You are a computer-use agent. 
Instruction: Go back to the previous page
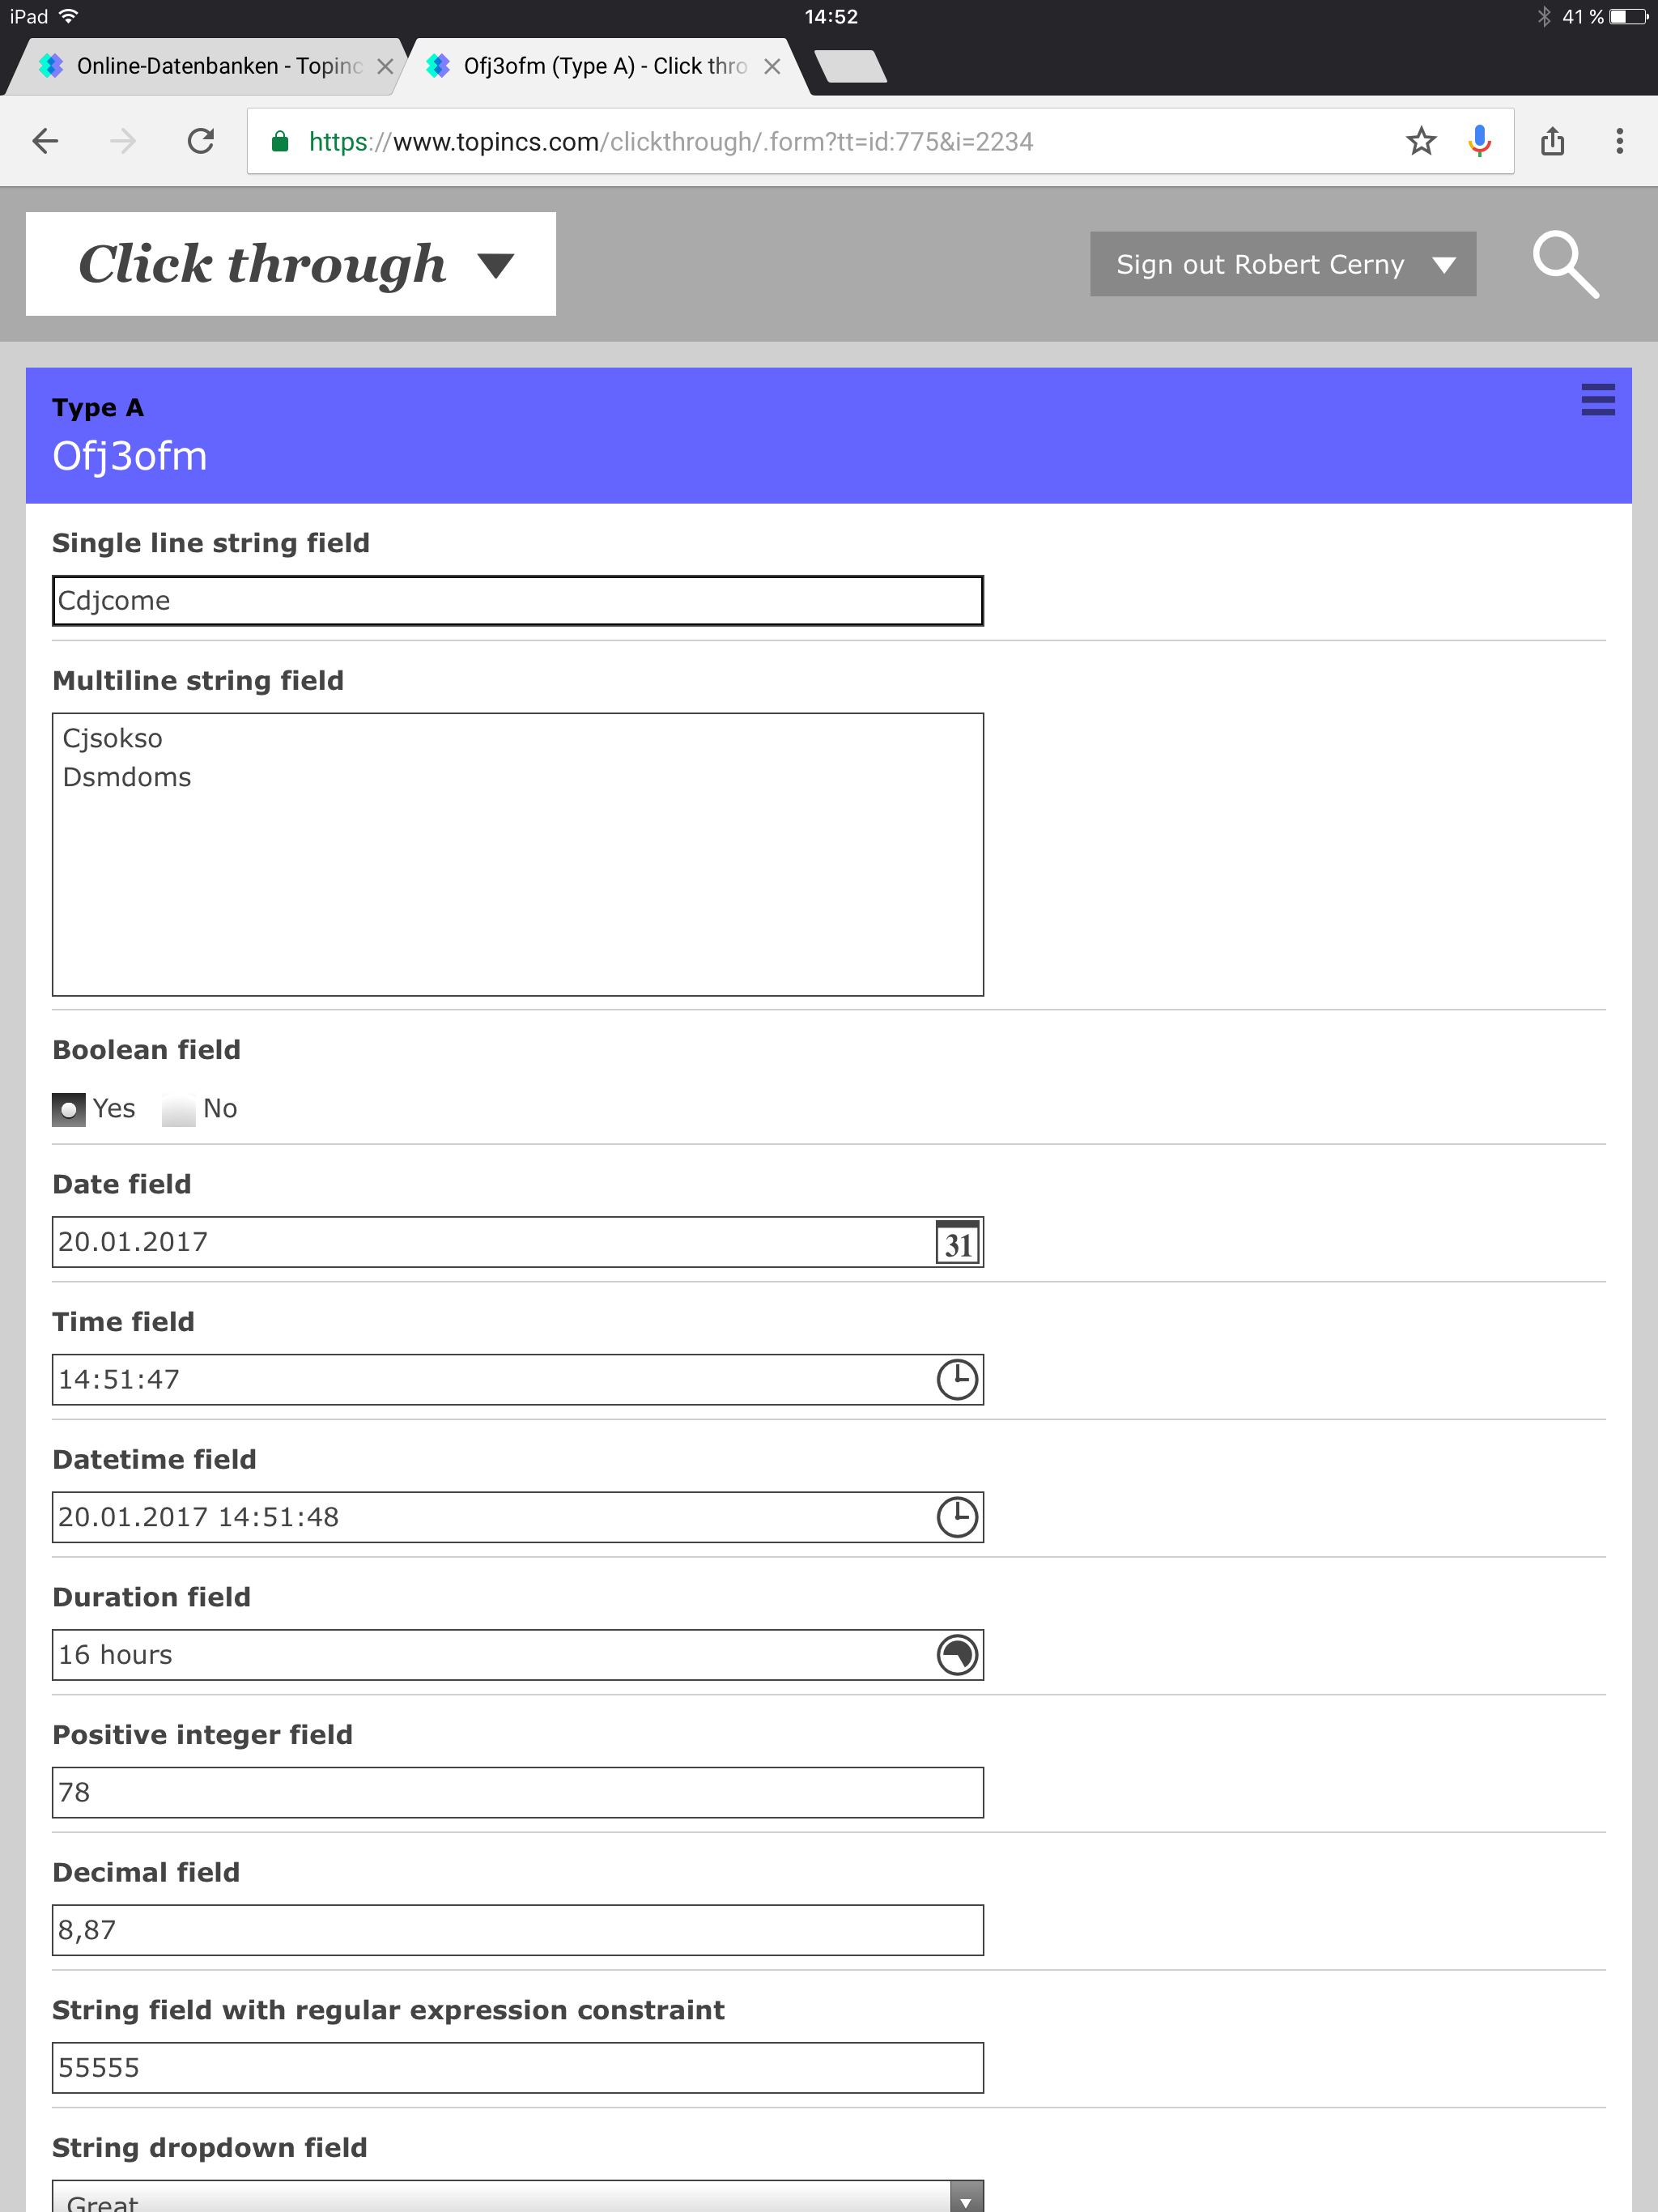45,142
